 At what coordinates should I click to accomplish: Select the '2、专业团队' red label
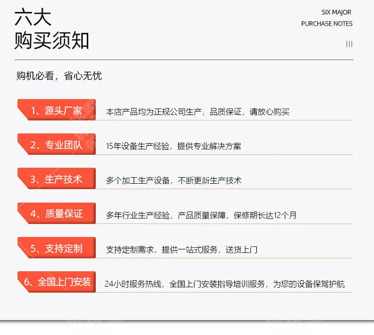tap(56, 144)
